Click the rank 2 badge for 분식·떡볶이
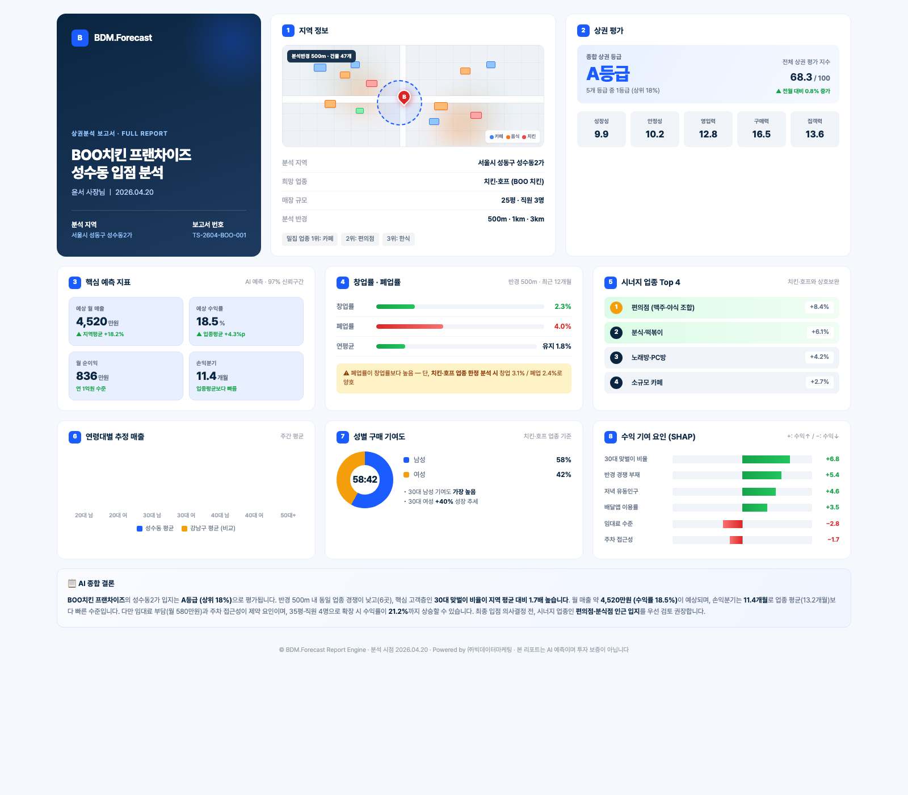 pyautogui.click(x=616, y=333)
